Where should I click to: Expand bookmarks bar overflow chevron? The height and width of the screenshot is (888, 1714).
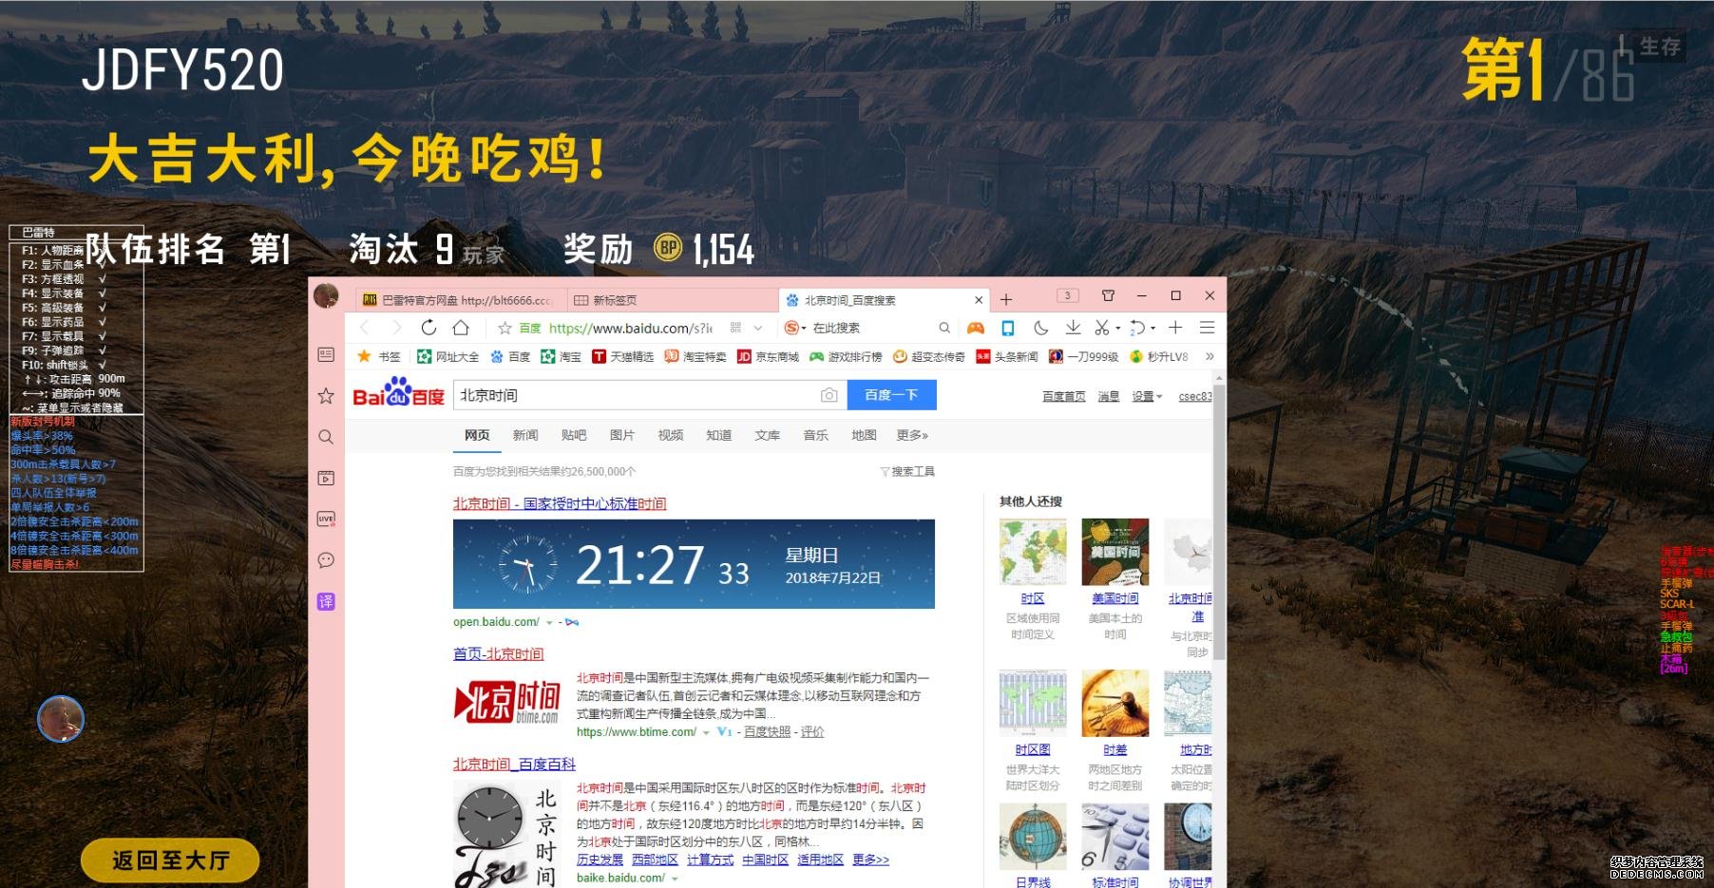tap(1209, 357)
